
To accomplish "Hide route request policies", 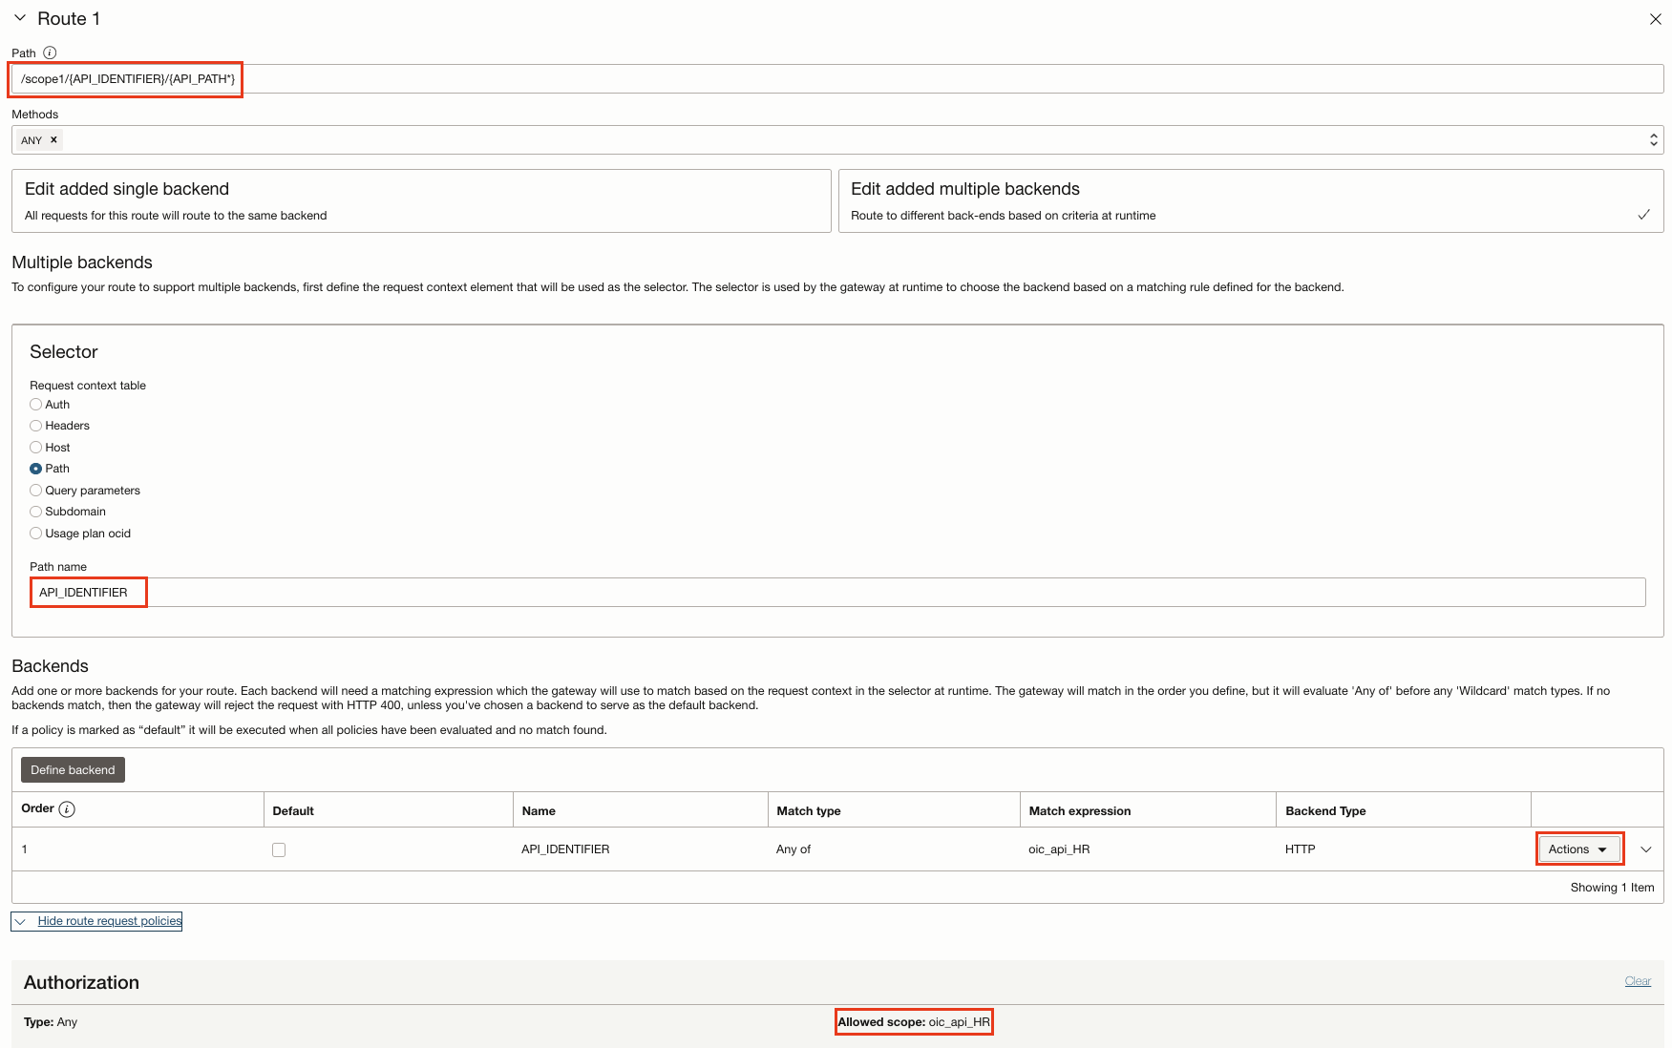I will (x=109, y=921).
